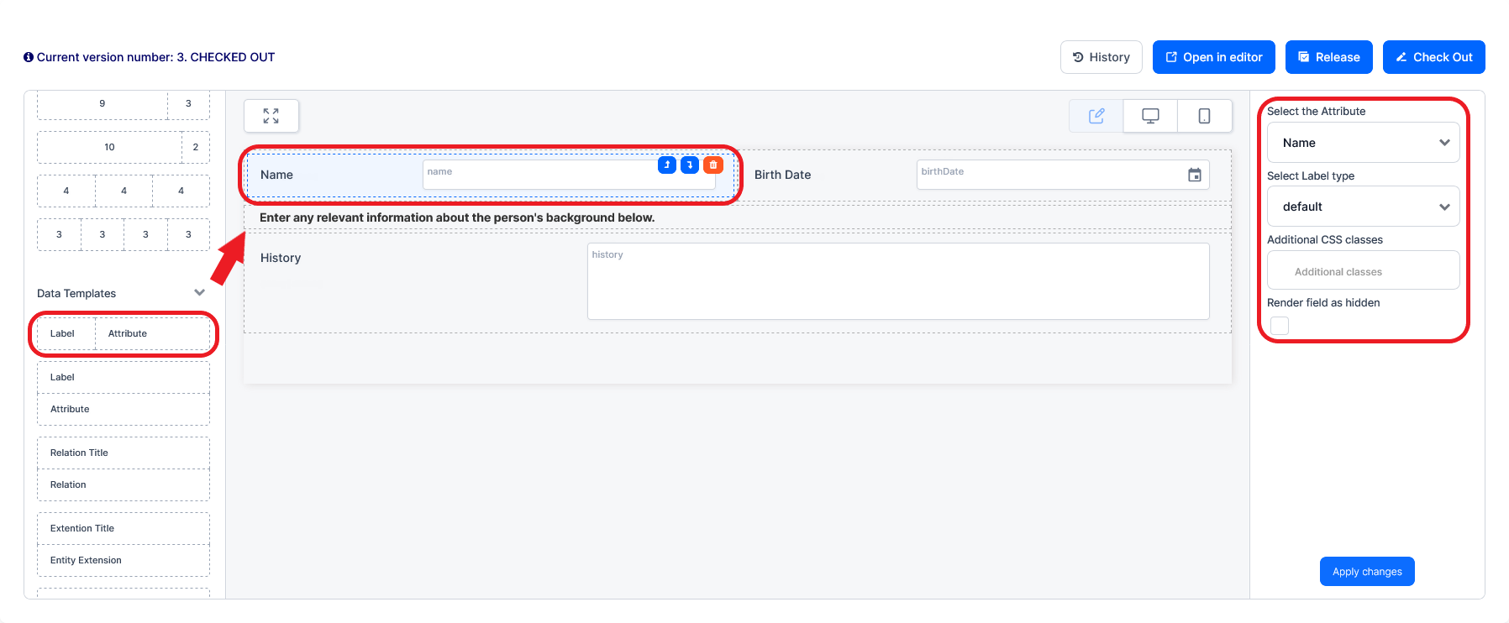Switch to the edit mode pencil icon
Image resolution: width=1509 pixels, height=623 pixels.
(x=1096, y=116)
